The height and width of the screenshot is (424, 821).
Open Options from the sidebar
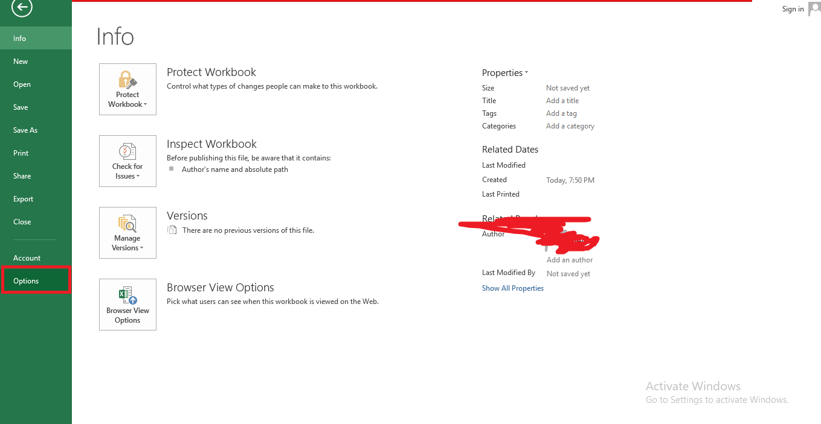25,280
